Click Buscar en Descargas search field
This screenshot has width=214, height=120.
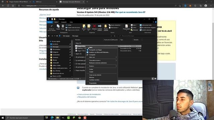pos(136,36)
